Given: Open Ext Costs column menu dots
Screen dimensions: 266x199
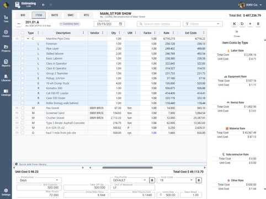Looking at the screenshot, I should [x=204, y=33].
